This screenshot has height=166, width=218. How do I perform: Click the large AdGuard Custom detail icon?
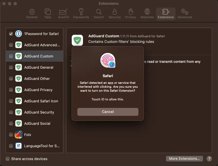(77, 40)
